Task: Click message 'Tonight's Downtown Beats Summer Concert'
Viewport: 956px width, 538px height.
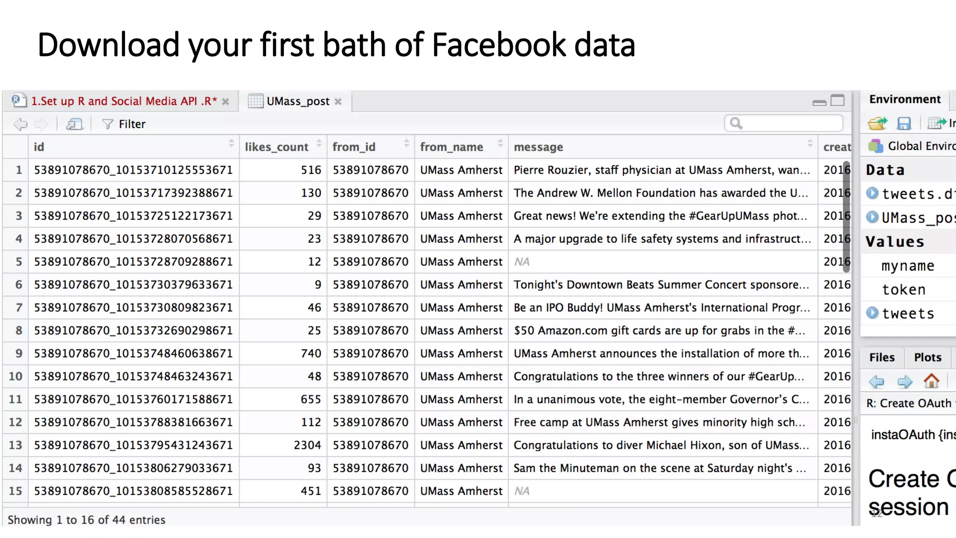Action: click(x=663, y=284)
